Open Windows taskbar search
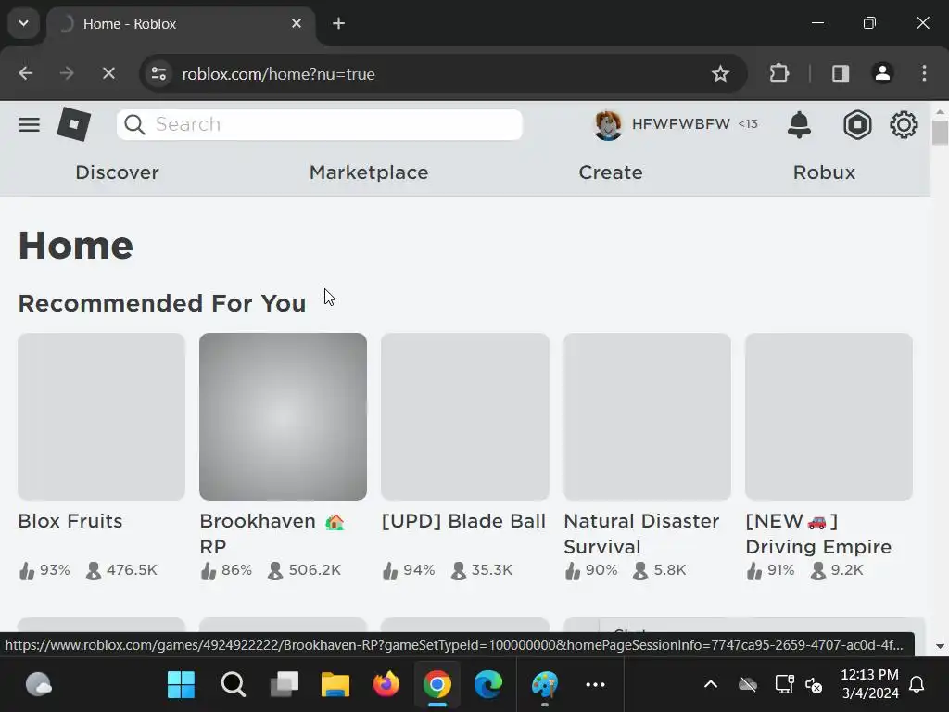Viewport: 949px width, 712px height. click(x=233, y=685)
